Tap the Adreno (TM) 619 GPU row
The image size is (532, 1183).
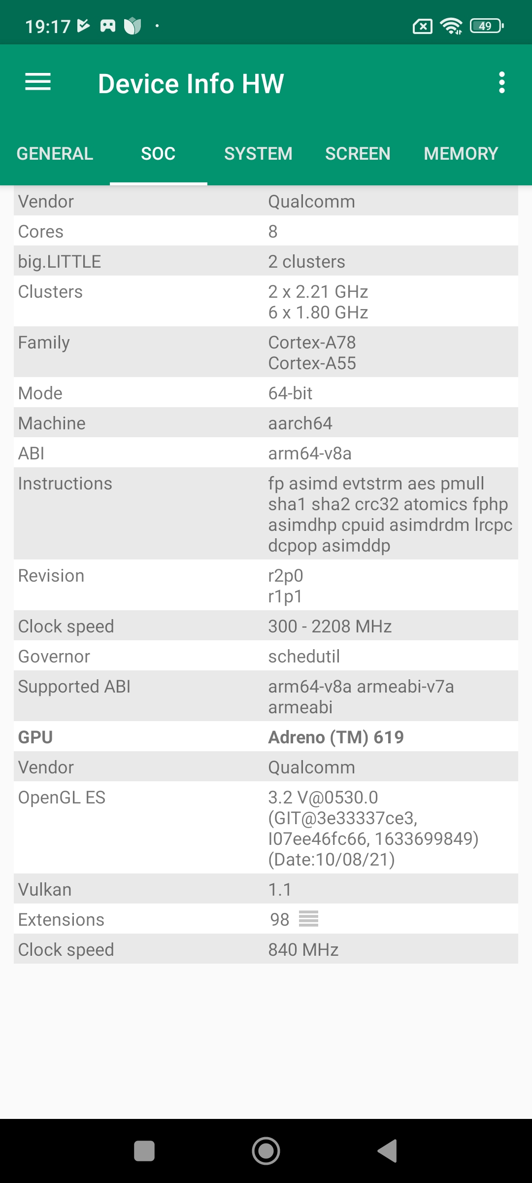pyautogui.click(x=266, y=737)
